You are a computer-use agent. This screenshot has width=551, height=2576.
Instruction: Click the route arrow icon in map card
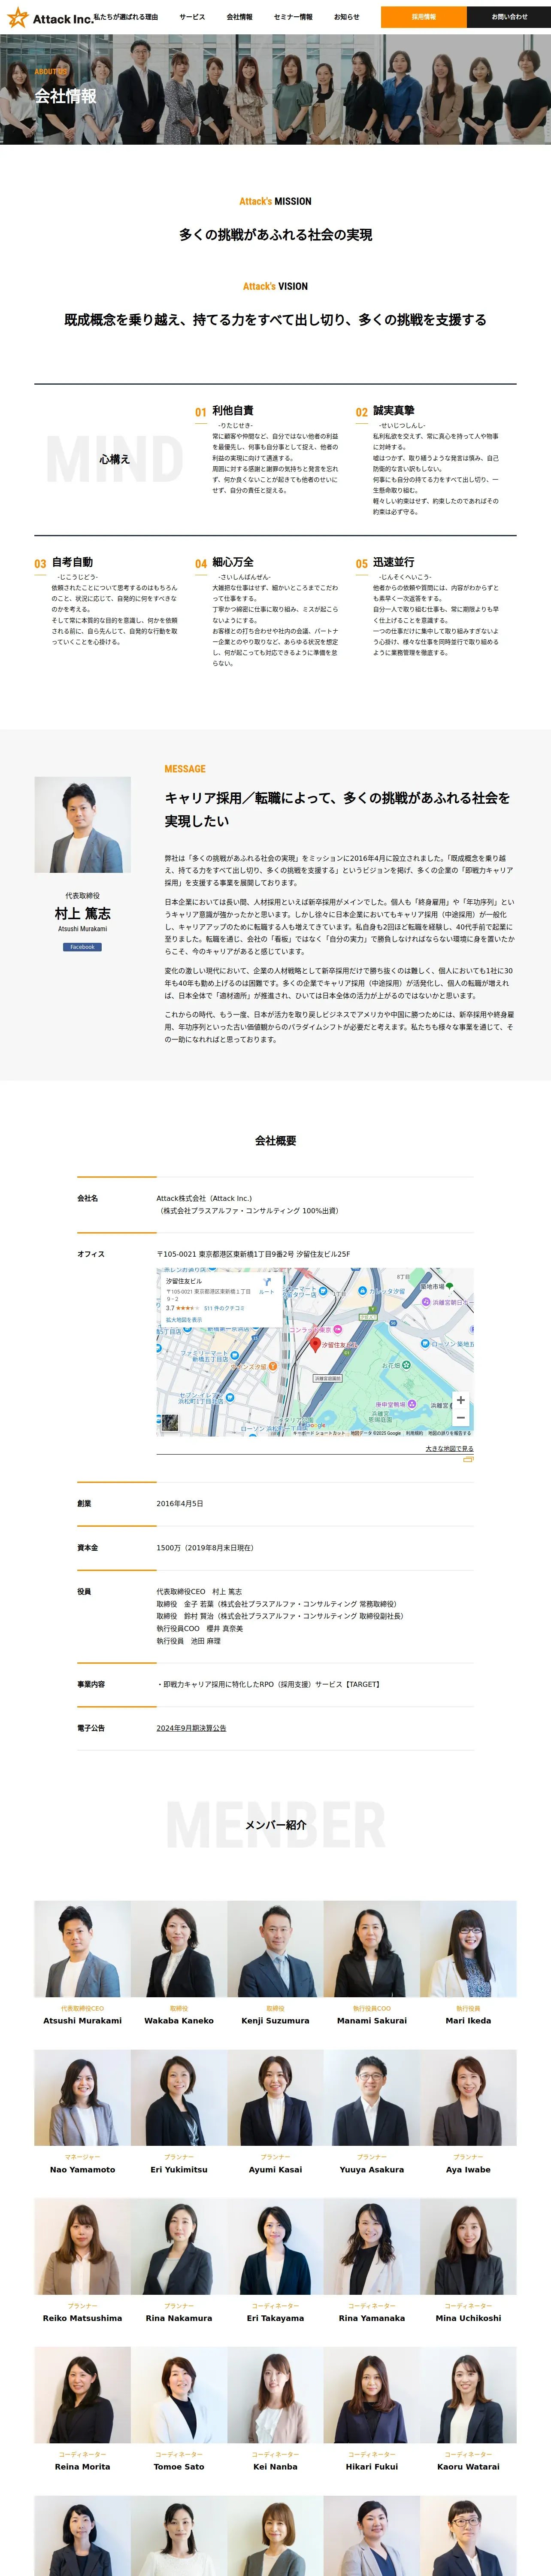[x=267, y=1282]
